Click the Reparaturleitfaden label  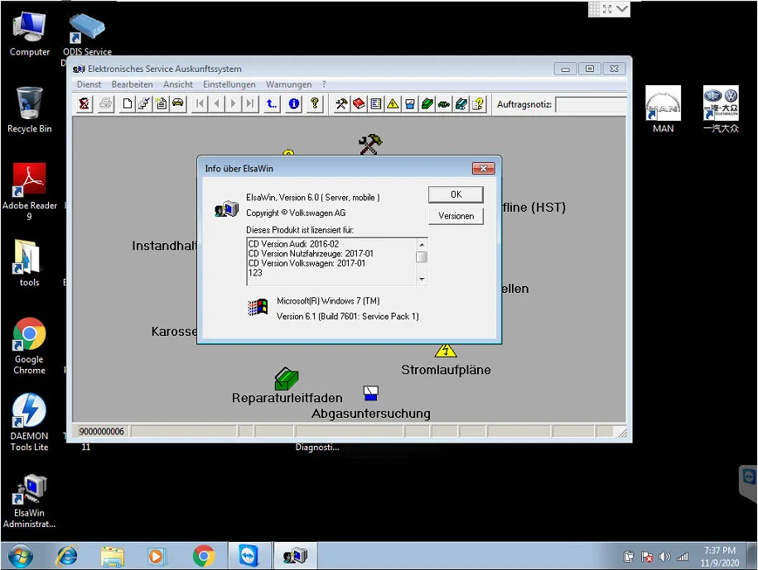click(x=287, y=398)
